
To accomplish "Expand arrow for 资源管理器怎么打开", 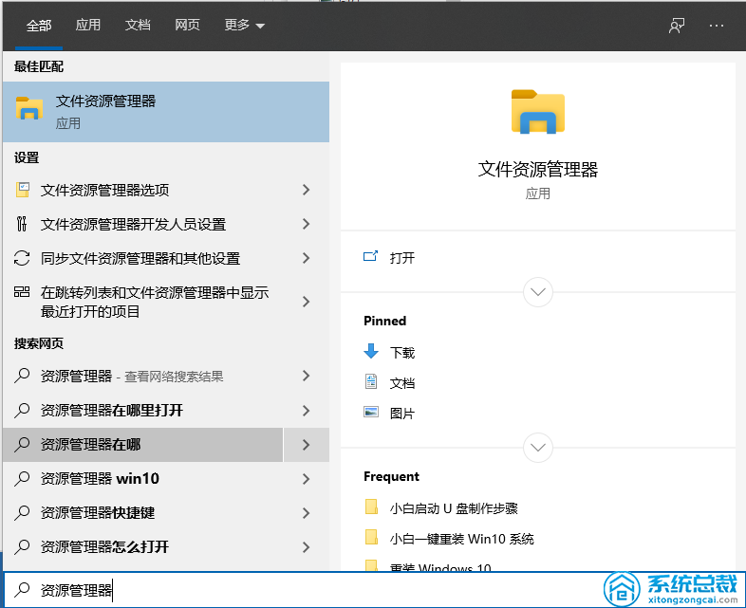I will coord(307,547).
